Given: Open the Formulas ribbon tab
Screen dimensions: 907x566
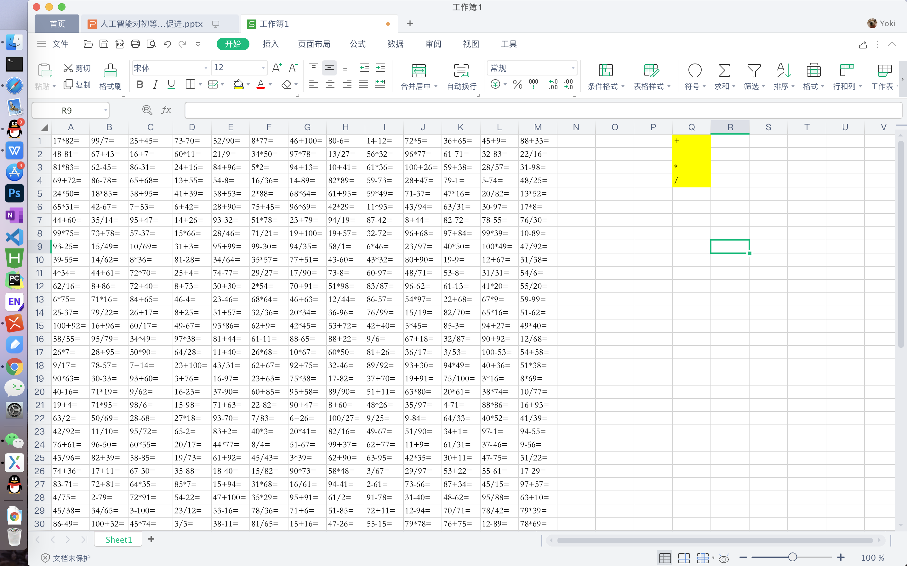Looking at the screenshot, I should (357, 44).
